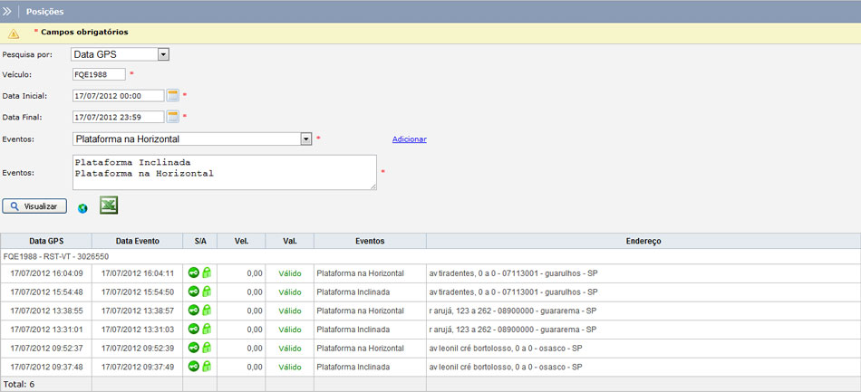Click the yellow warning triangle icon
This screenshot has width=861, height=392.
[x=14, y=33]
